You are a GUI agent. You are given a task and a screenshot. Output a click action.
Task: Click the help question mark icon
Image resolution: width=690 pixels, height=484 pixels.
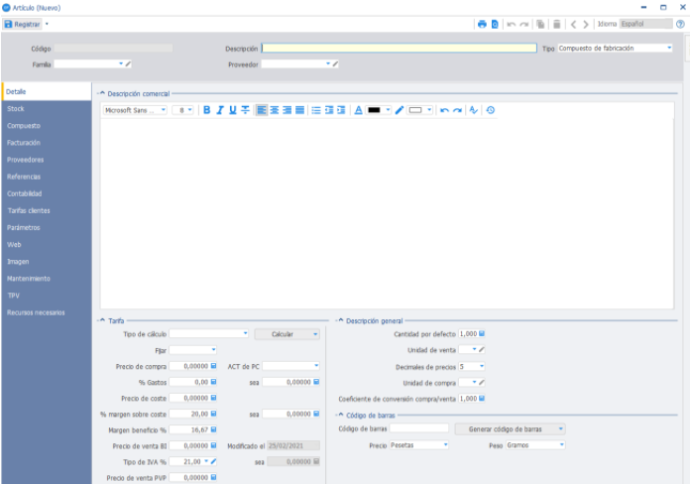pos(680,24)
